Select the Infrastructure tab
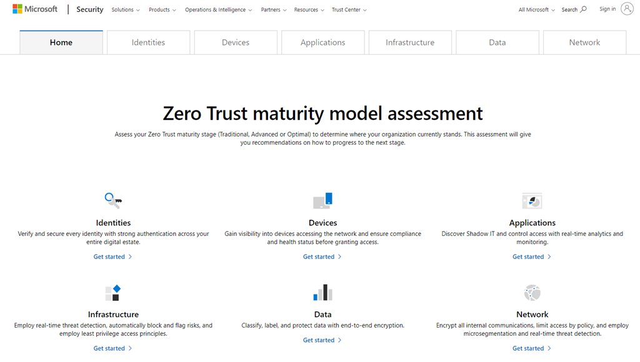This screenshot has height=362, width=640. pyautogui.click(x=410, y=42)
